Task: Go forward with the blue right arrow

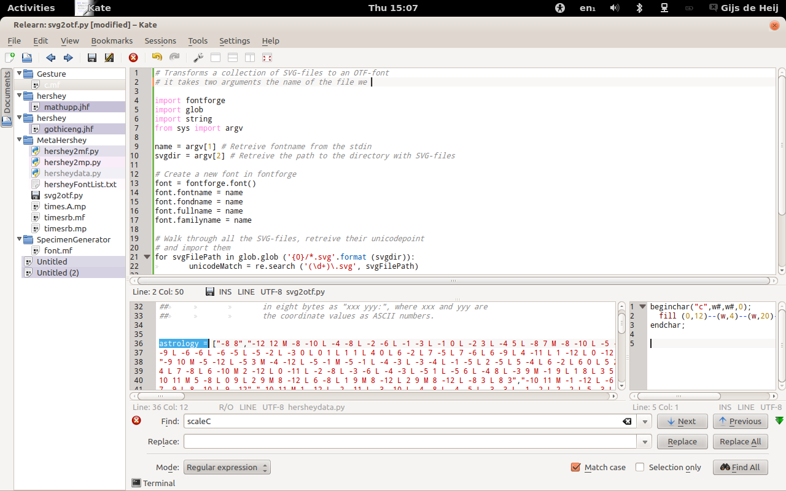Action: click(x=68, y=58)
